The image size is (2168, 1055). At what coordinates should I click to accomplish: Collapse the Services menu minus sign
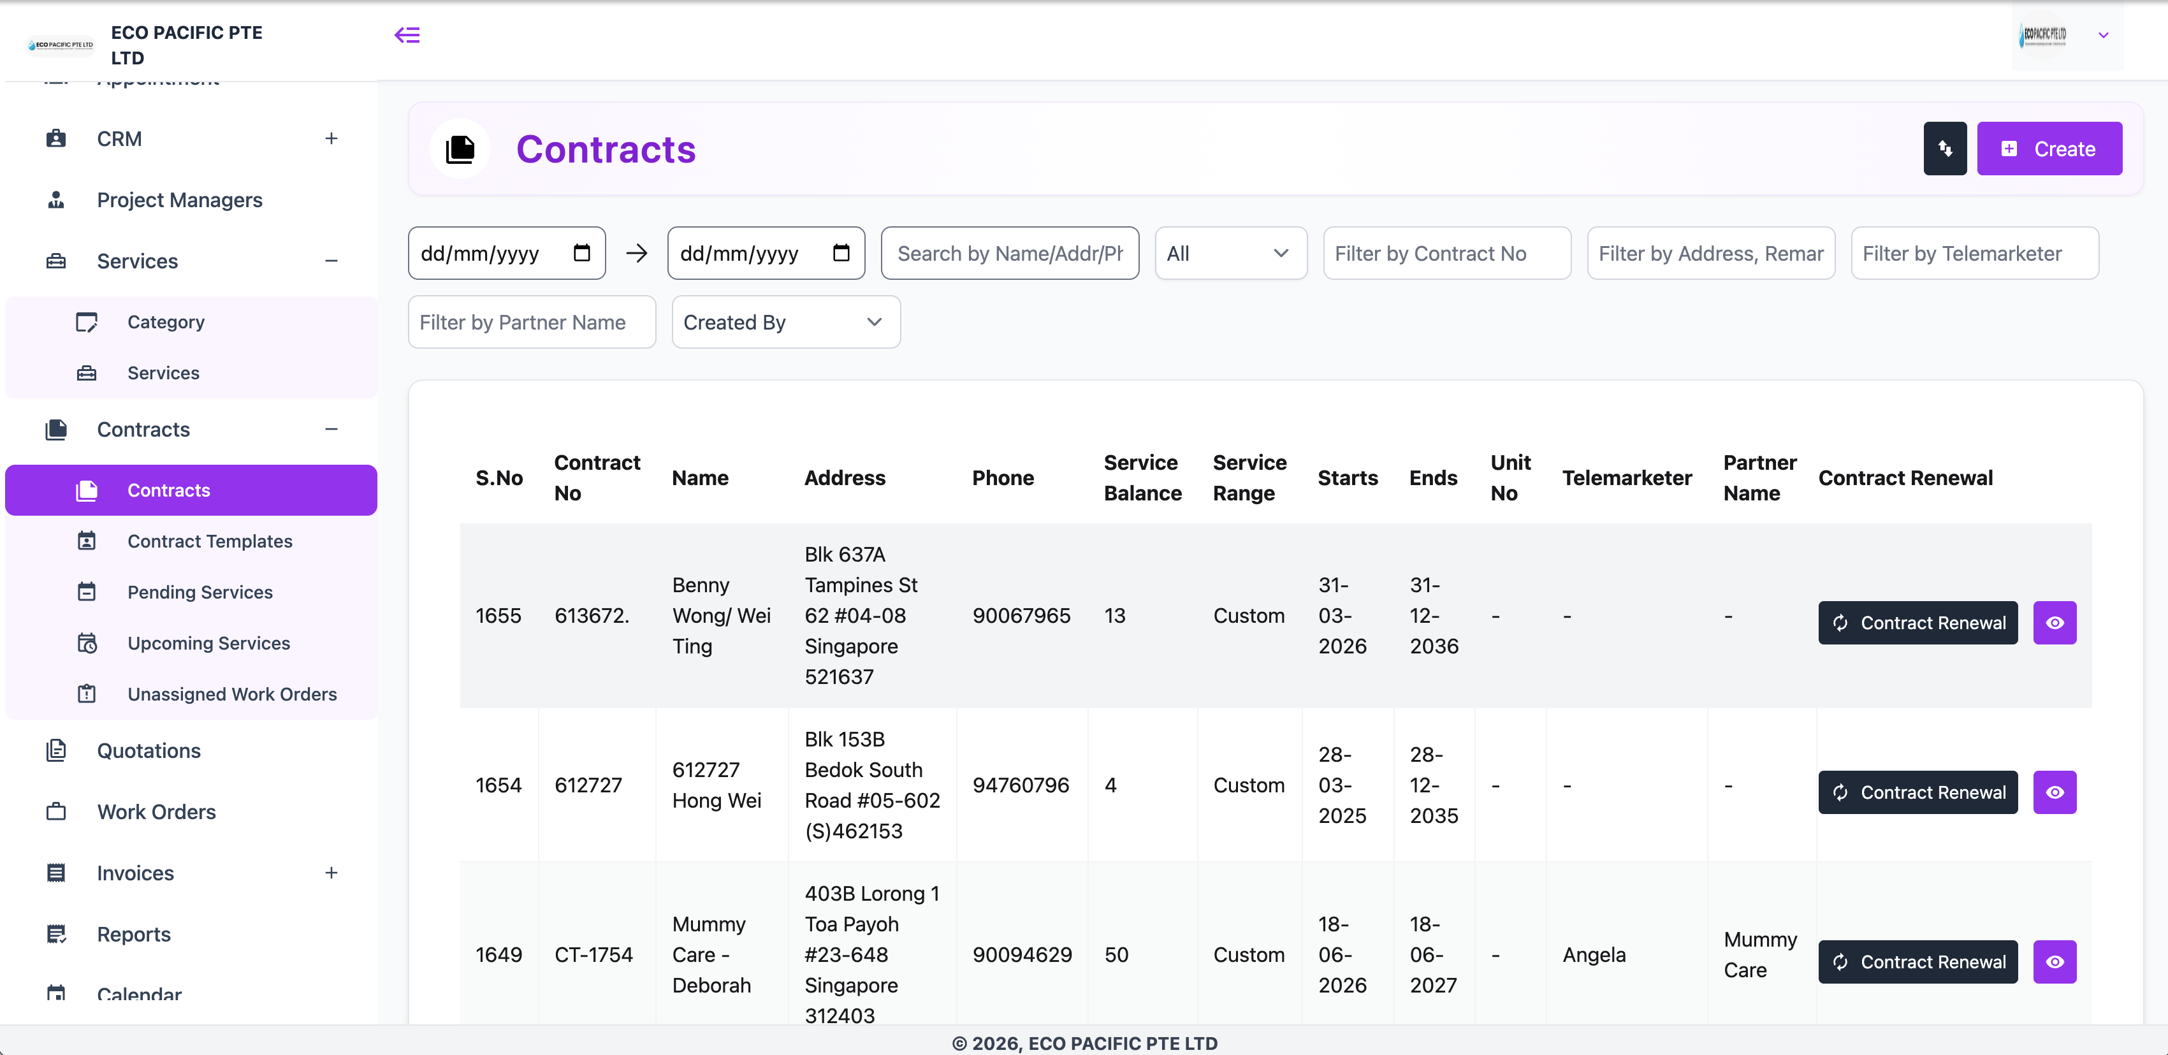pos(331,261)
